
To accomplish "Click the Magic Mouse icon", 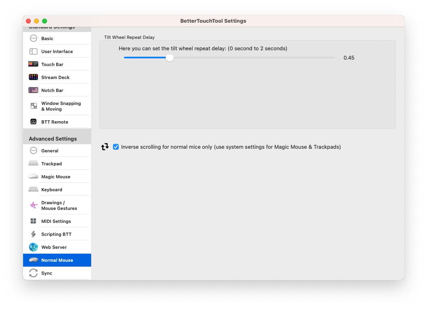I will click(x=34, y=177).
